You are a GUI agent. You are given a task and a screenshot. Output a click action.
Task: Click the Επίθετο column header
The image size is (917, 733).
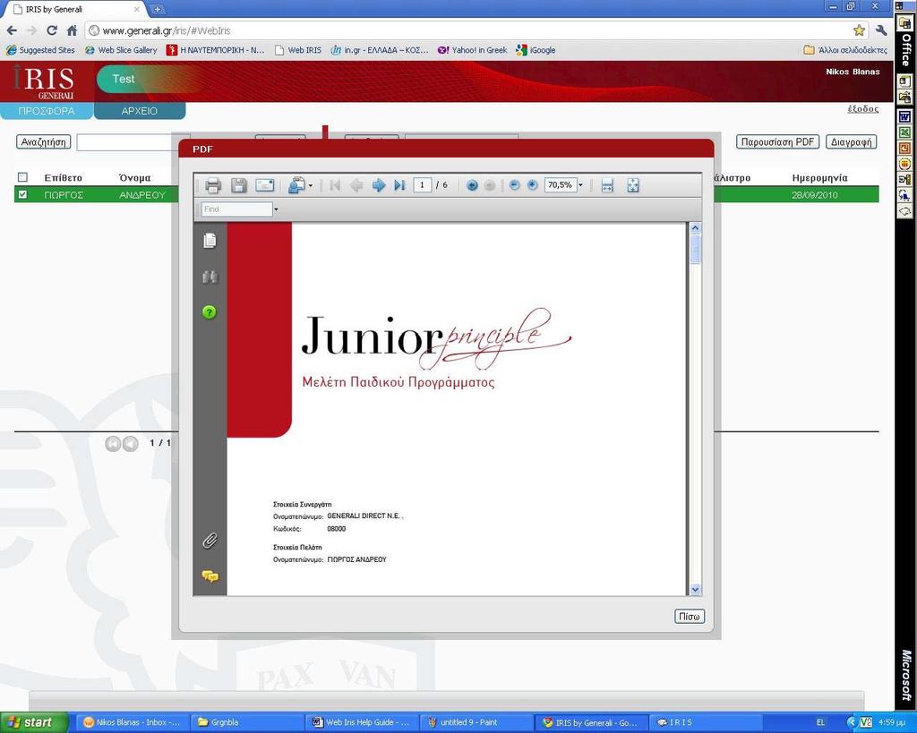(64, 178)
